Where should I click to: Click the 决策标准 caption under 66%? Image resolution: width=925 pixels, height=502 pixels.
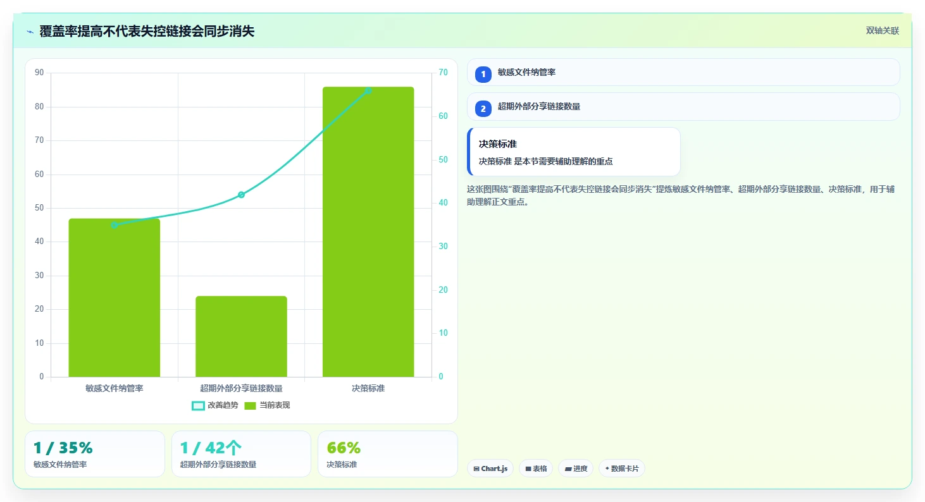(342, 465)
